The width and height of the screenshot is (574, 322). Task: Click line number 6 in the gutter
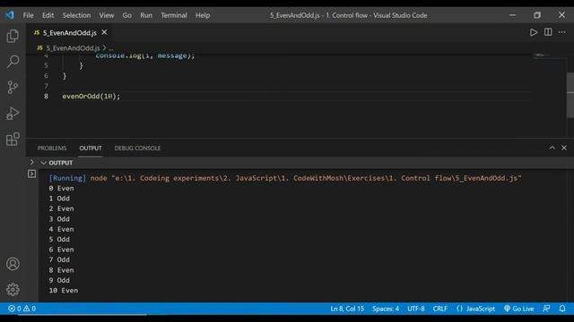(46, 75)
